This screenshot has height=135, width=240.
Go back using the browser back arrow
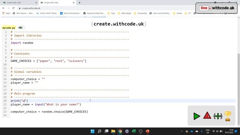point(3,8)
